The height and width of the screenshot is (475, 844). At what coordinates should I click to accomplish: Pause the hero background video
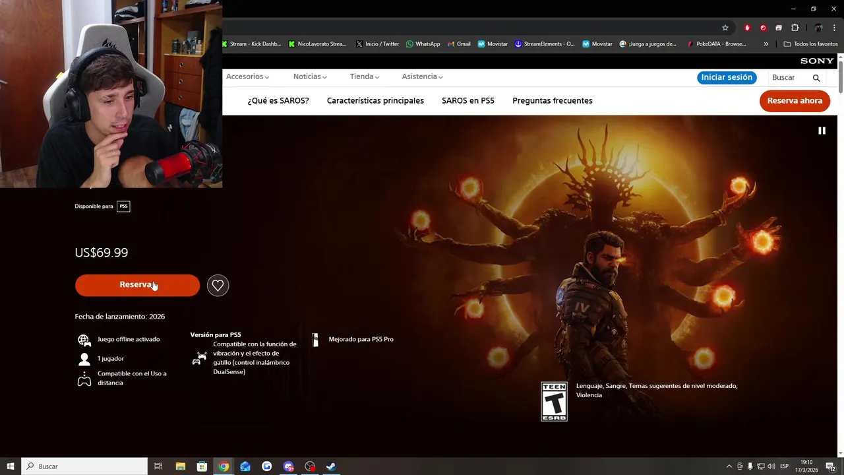822,131
